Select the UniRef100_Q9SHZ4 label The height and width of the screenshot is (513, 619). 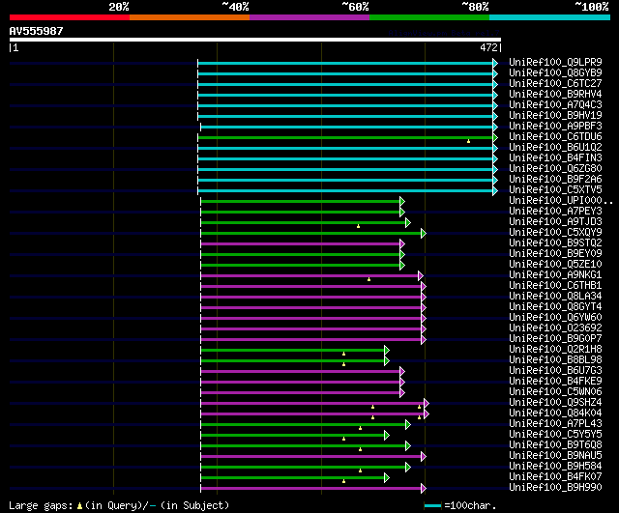555,403
